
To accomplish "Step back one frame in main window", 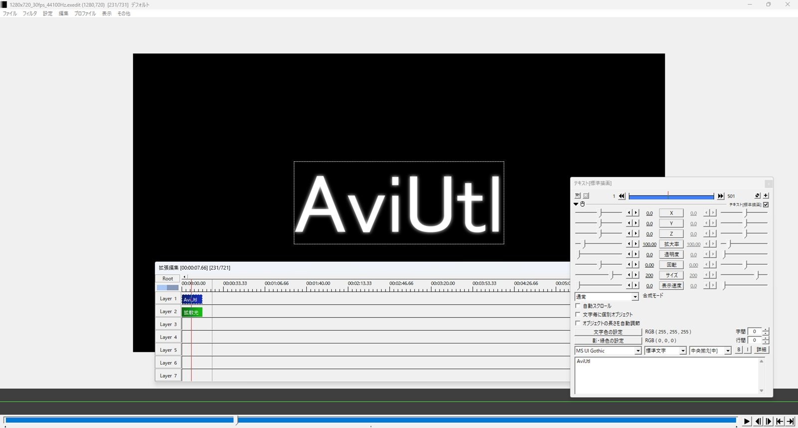I will (758, 422).
